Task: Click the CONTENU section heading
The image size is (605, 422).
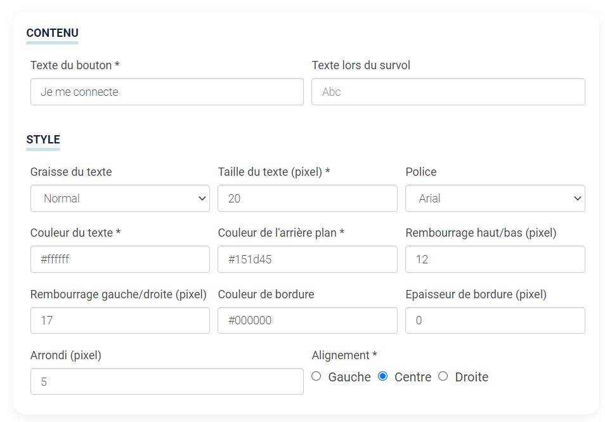Action: tap(53, 33)
